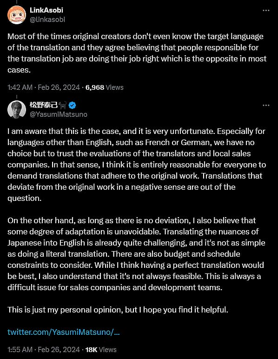Open LinkAsobi's profile avatar
Image resolution: width=278 pixels, height=359 pixels.
pos(17,15)
